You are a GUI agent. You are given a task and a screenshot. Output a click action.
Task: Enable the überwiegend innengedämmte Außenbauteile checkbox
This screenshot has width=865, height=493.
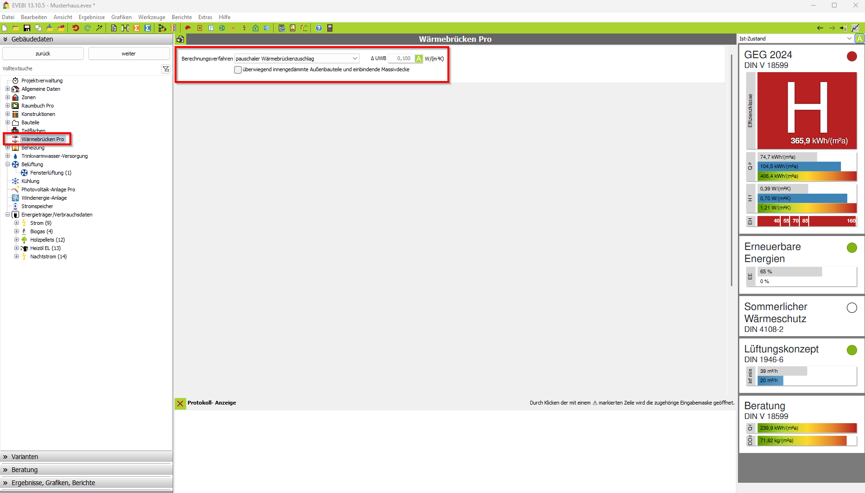pyautogui.click(x=238, y=70)
